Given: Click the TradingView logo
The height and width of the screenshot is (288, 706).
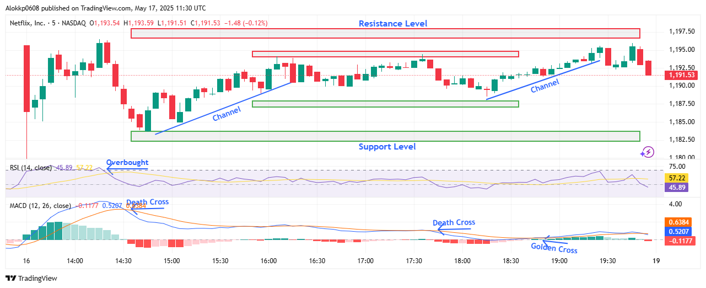Looking at the screenshot, I should point(31,278).
